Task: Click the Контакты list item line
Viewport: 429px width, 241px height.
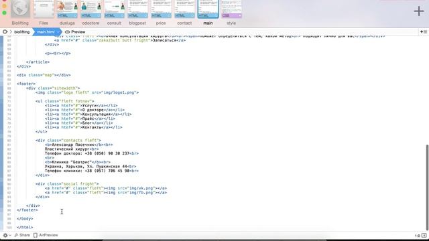Action: coord(83,127)
